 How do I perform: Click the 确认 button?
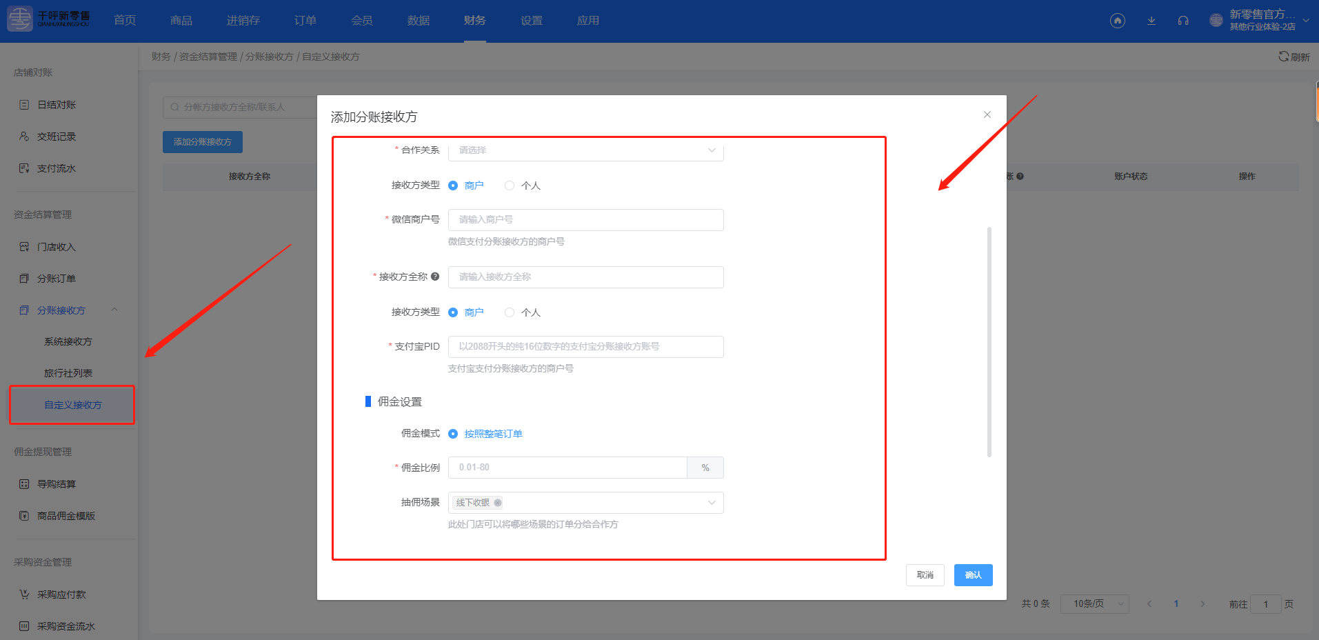coord(973,575)
